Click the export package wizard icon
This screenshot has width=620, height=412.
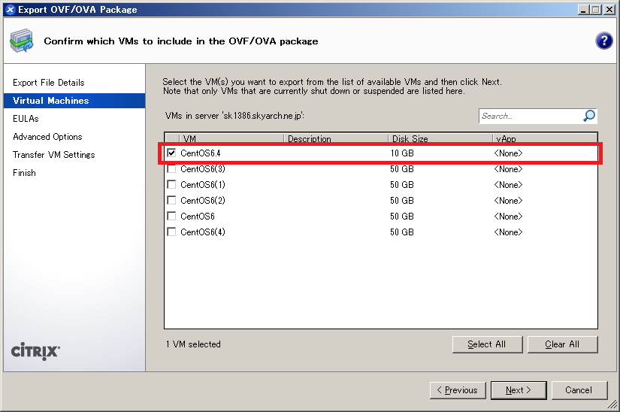click(22, 41)
